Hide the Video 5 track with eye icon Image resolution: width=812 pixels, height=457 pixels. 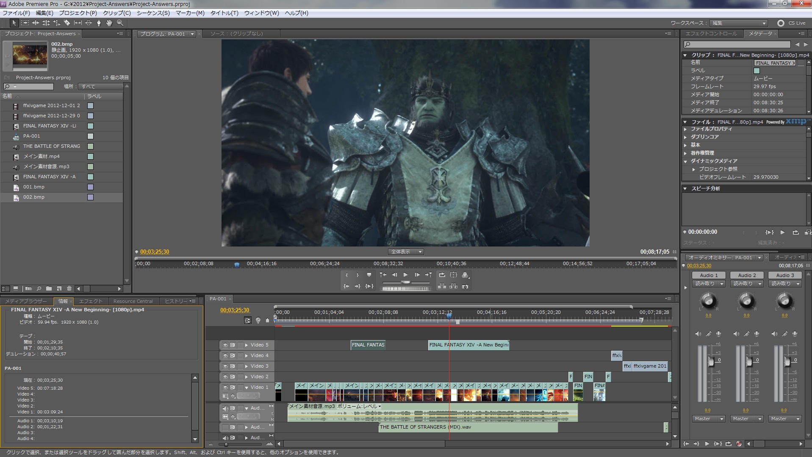tap(225, 345)
